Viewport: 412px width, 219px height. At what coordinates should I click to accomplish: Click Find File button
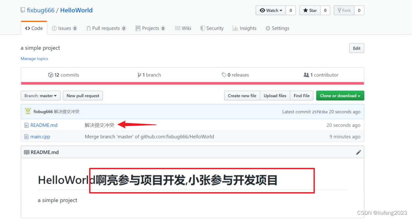pos(302,96)
